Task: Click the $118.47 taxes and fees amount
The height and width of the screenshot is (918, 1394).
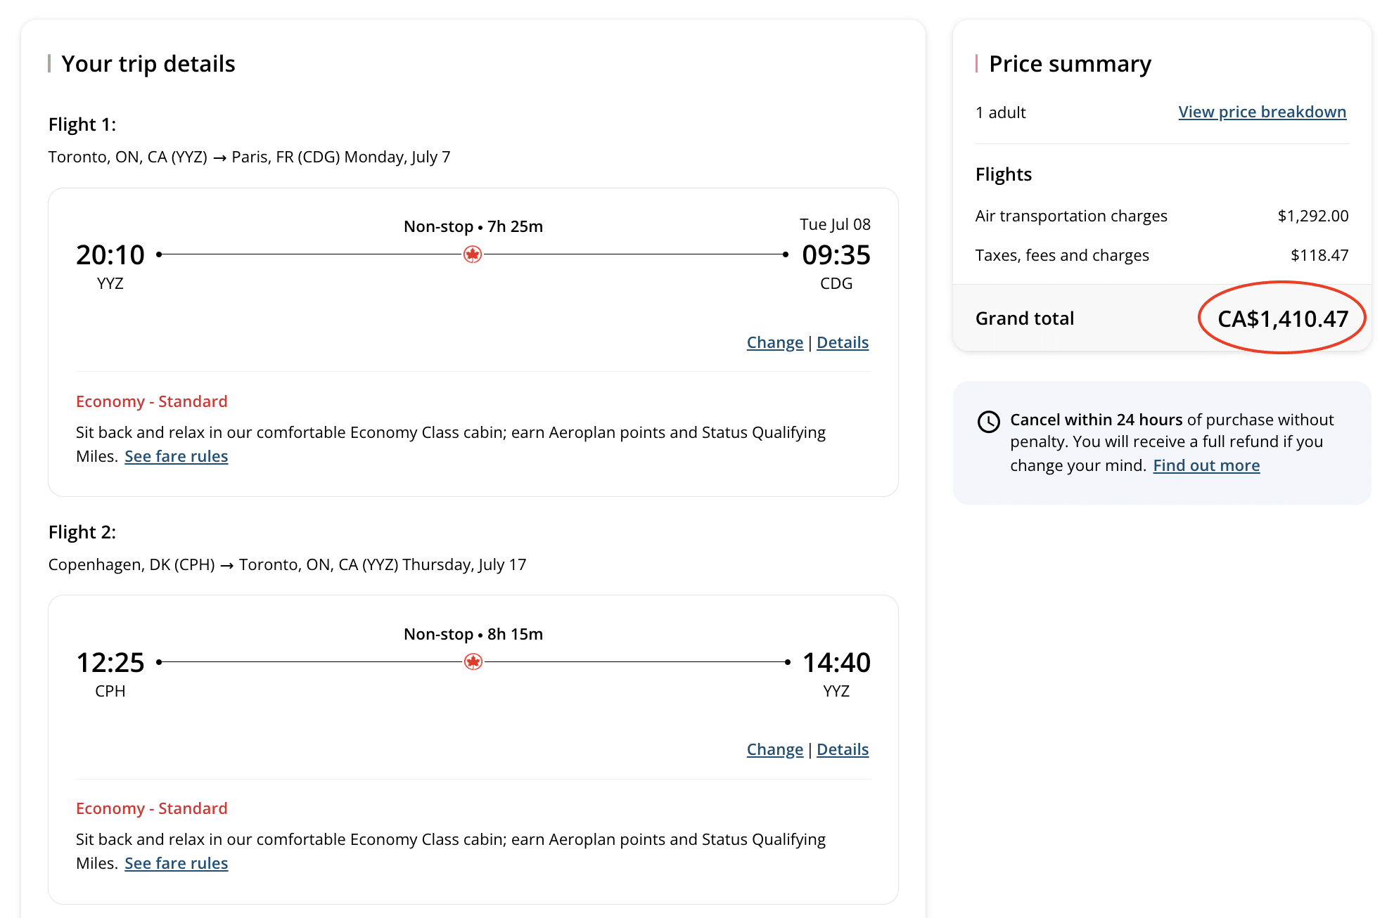Action: click(1319, 256)
